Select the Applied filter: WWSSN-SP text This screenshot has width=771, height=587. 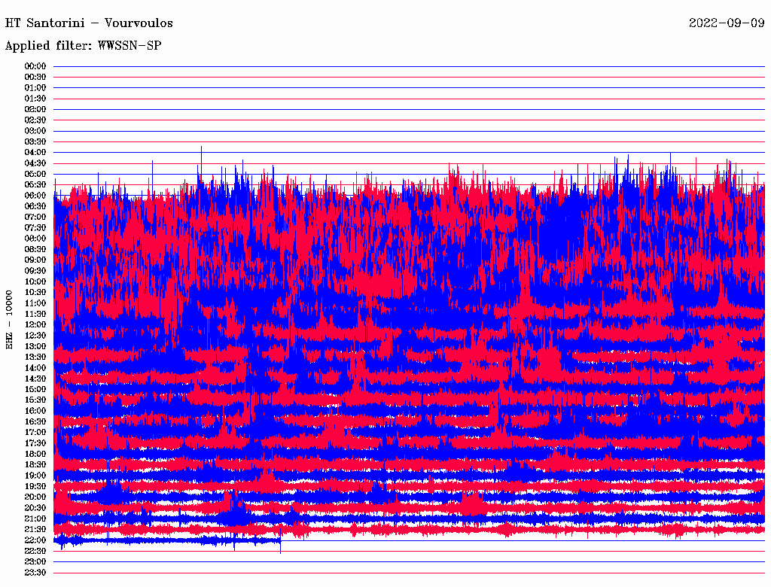click(83, 45)
